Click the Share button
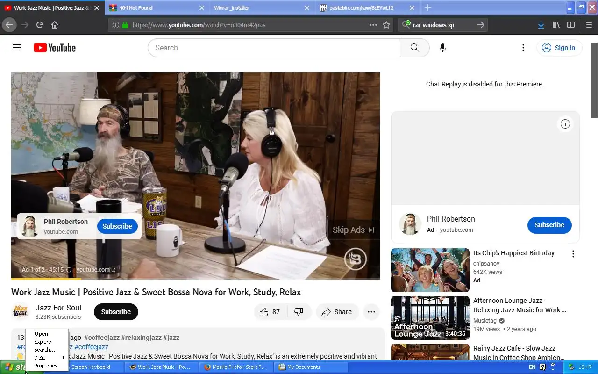Screen dimensions: 598x374 tap(337, 312)
